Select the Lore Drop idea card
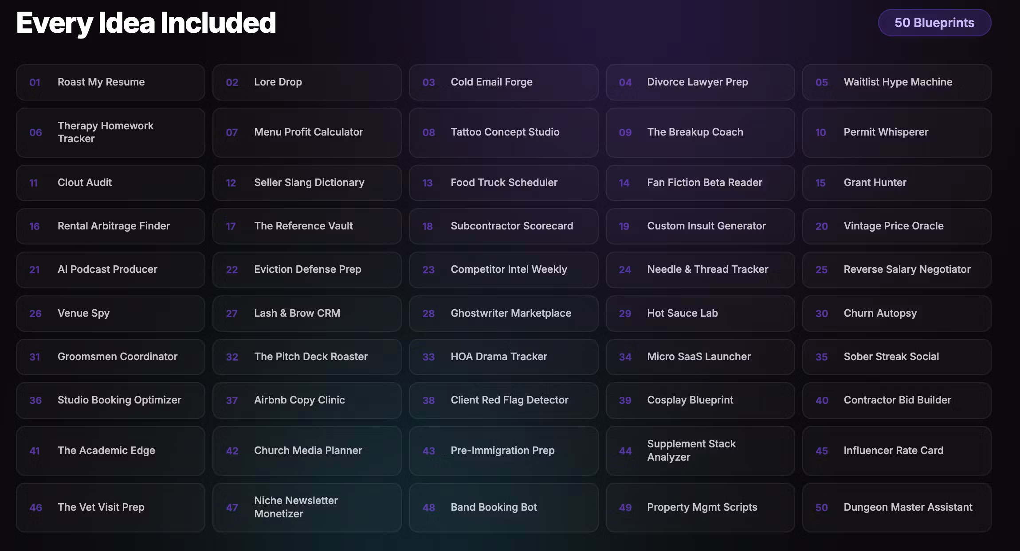 coord(306,82)
